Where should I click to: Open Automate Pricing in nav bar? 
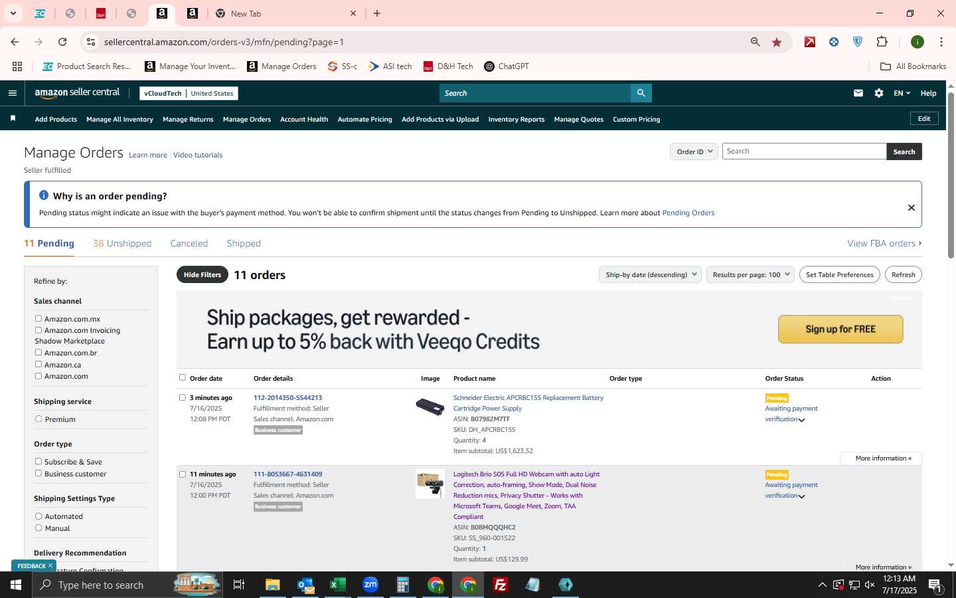[364, 120]
